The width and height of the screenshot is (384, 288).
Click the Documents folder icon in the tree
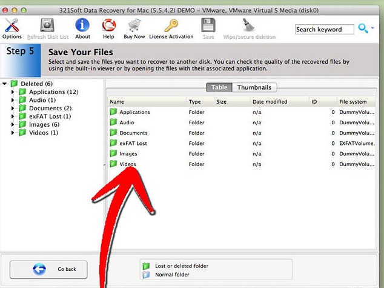click(x=22, y=108)
